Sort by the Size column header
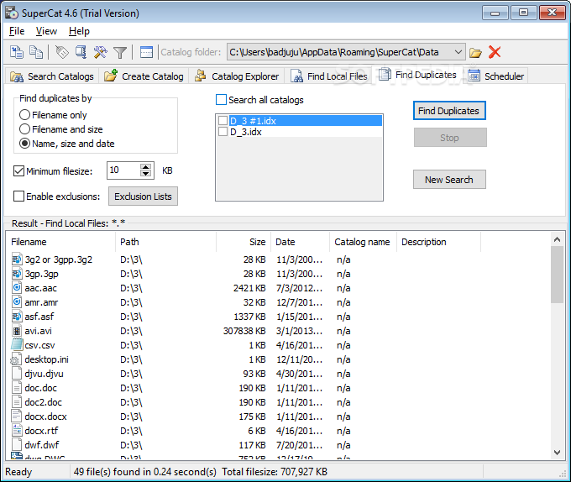Image resolution: width=571 pixels, height=482 pixels. coord(244,242)
